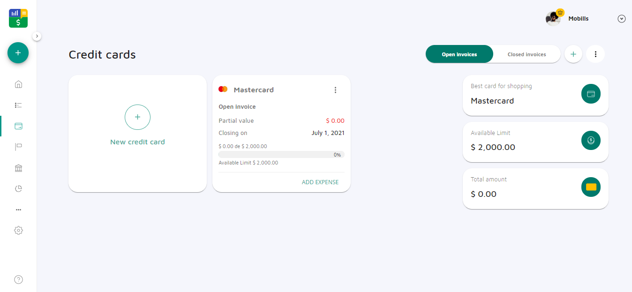
Task: Show more sidebar items via ellipsis
Action: coord(18,210)
